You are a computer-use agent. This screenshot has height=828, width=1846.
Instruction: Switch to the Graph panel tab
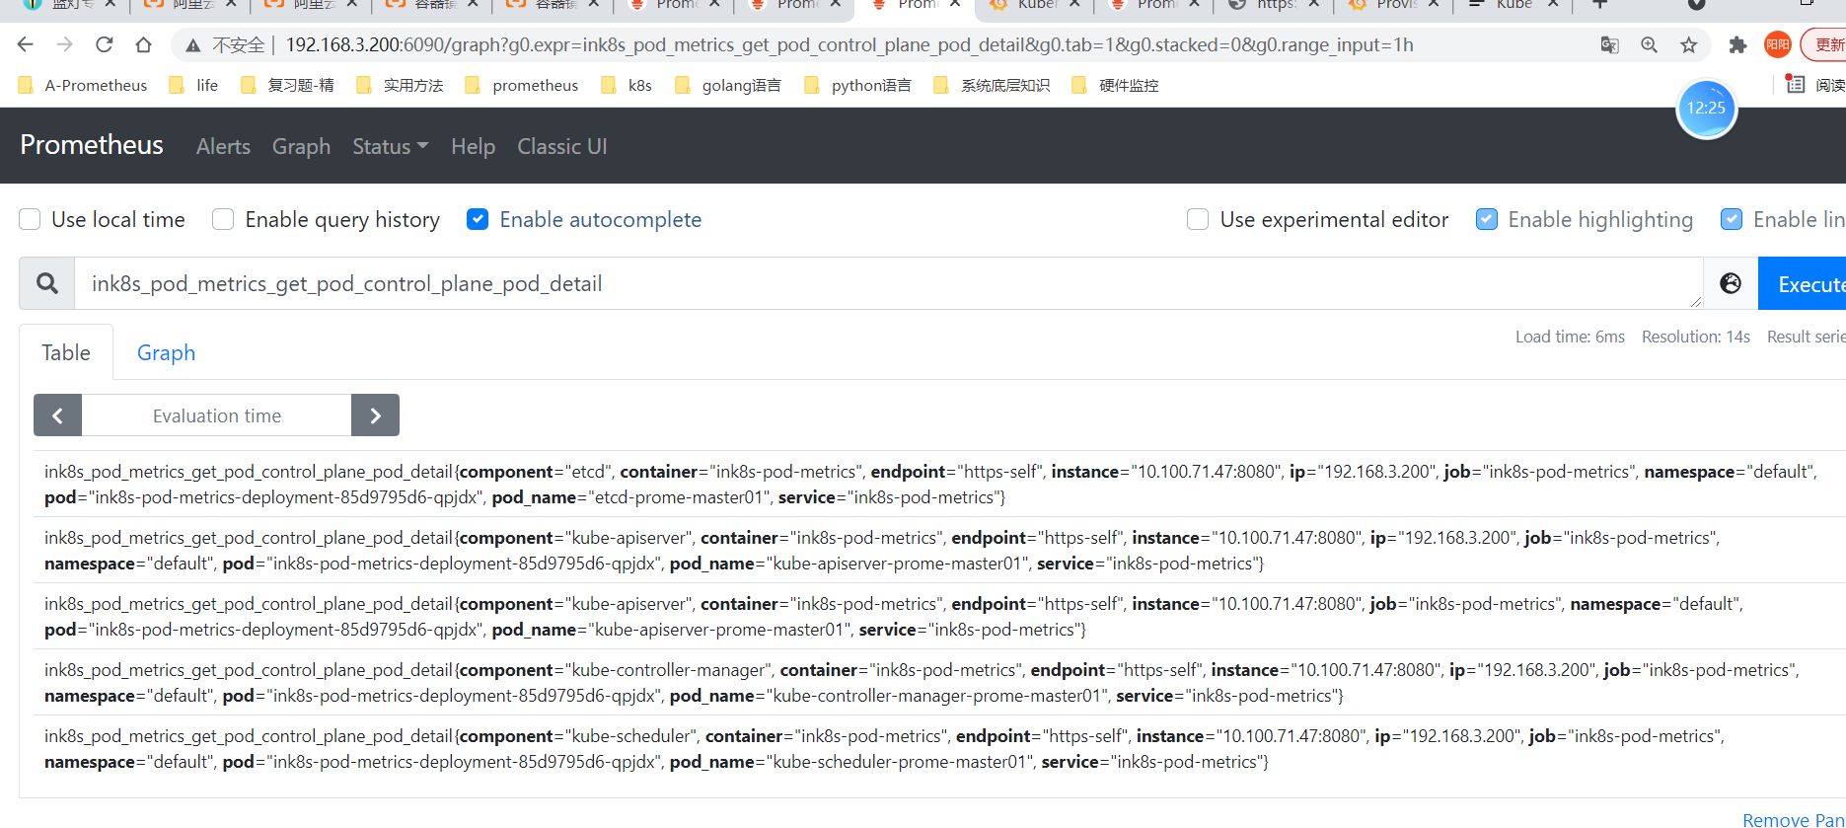click(x=166, y=352)
